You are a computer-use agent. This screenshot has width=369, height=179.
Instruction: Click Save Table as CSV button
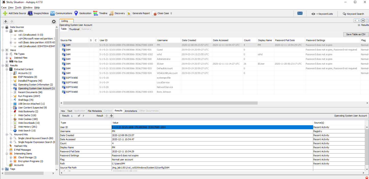coord(356,34)
